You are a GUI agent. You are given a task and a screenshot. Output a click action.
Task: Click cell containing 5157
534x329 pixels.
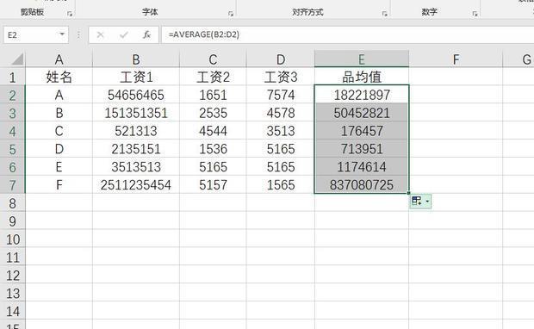tap(213, 185)
